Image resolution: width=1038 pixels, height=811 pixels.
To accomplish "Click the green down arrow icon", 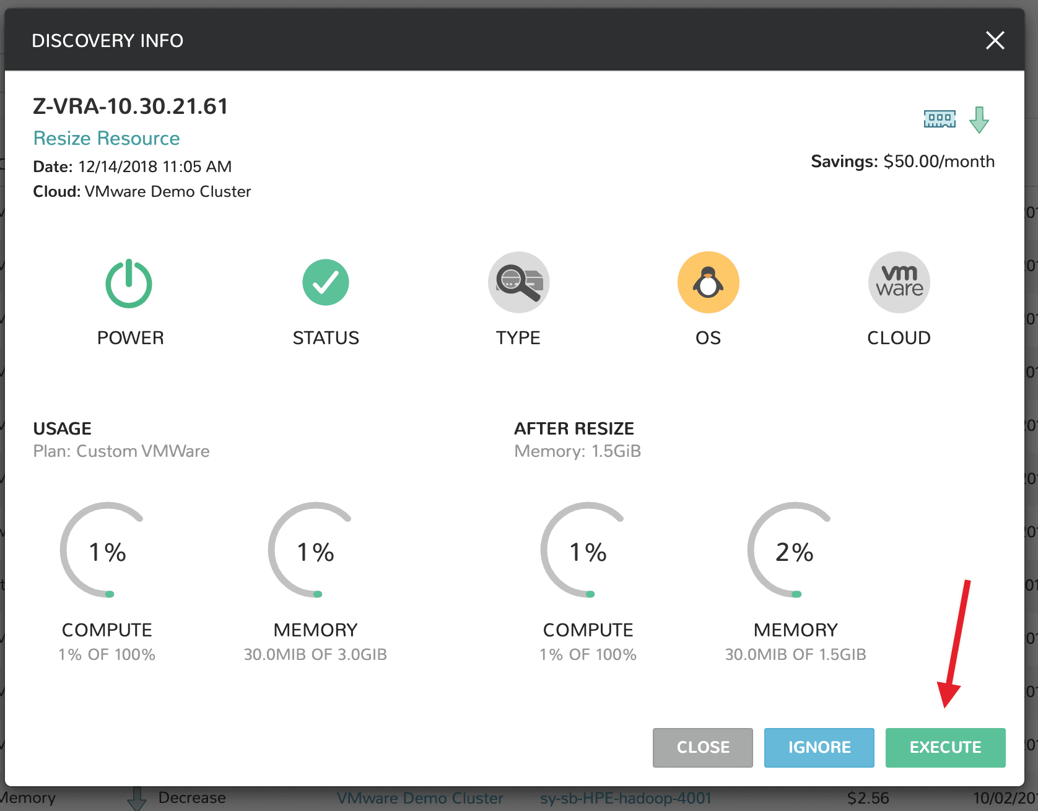I will tap(979, 120).
